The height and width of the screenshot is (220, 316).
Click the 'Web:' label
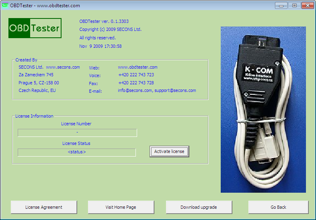94,68
